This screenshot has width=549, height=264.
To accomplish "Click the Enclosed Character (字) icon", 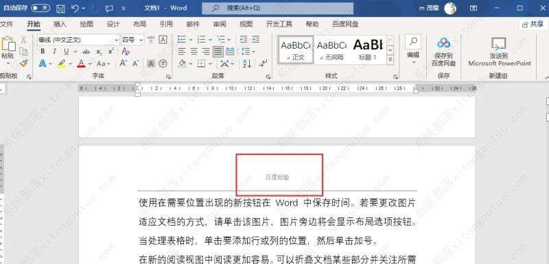I will (x=163, y=63).
